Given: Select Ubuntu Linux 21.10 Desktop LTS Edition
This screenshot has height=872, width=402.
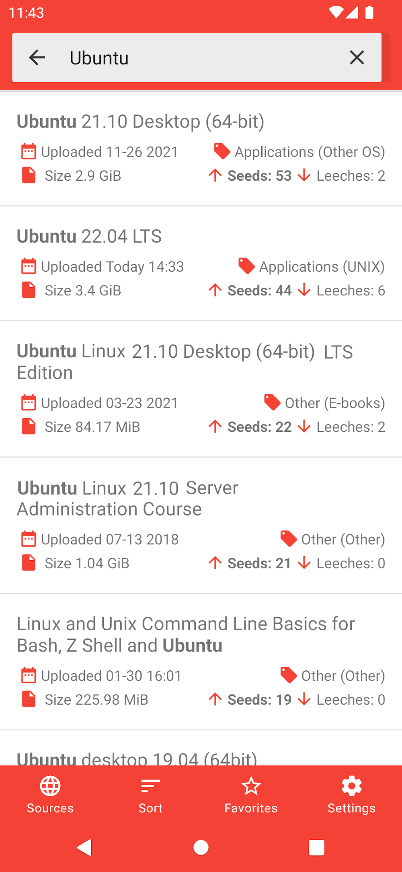Looking at the screenshot, I should point(185,361).
